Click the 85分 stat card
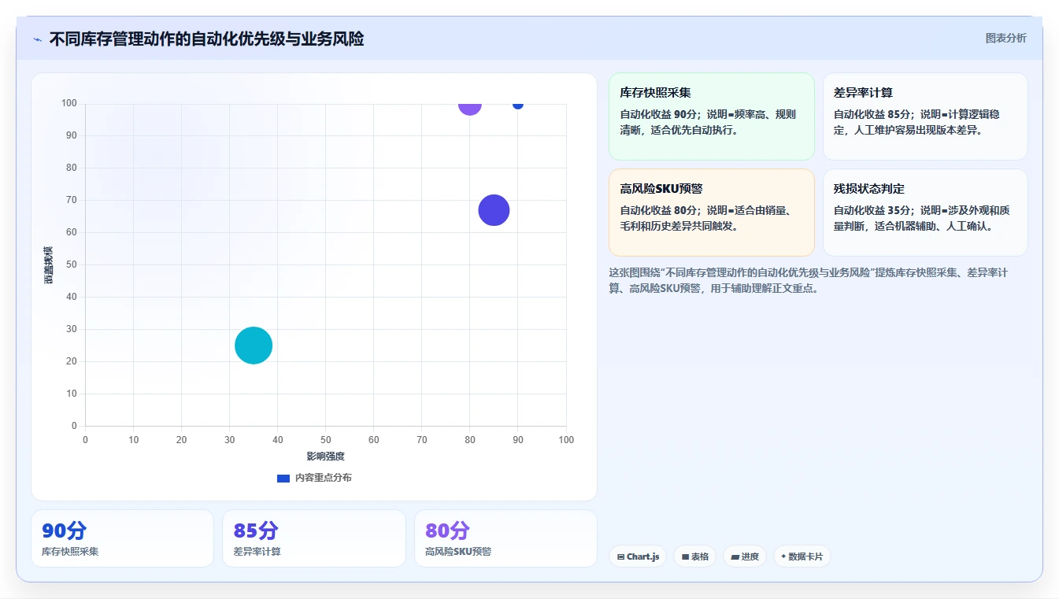This screenshot has width=1059, height=599. click(313, 538)
